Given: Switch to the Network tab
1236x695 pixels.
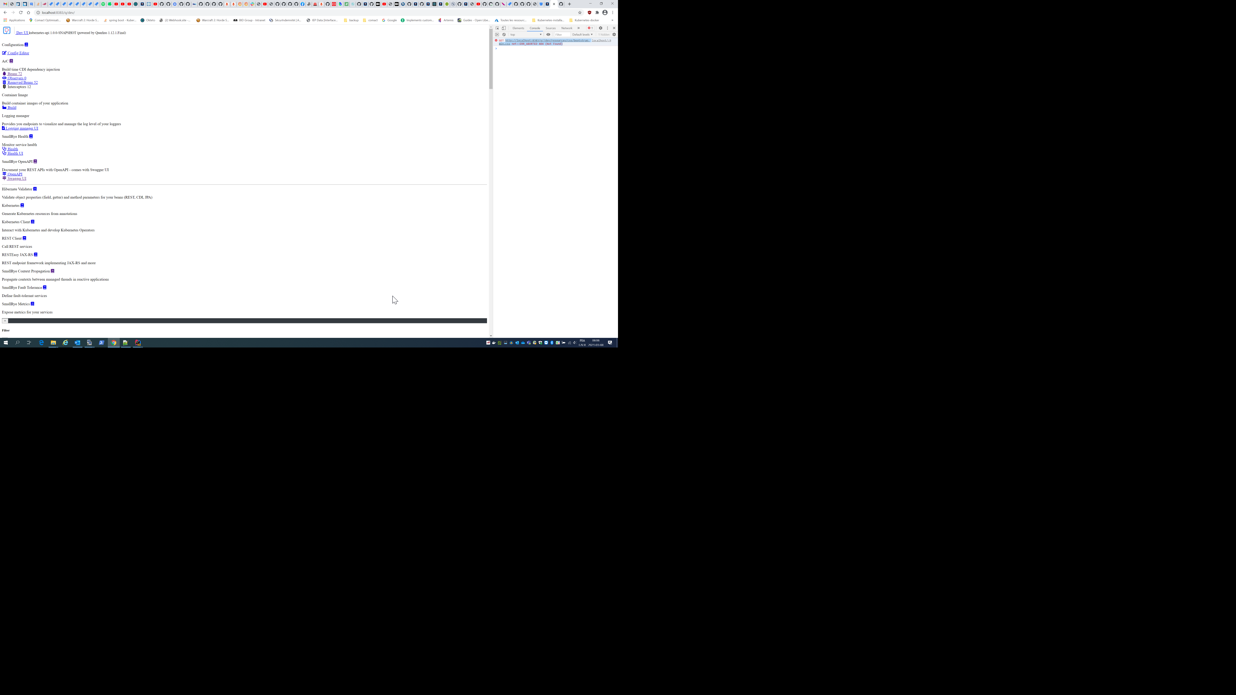Looking at the screenshot, I should [x=566, y=28].
